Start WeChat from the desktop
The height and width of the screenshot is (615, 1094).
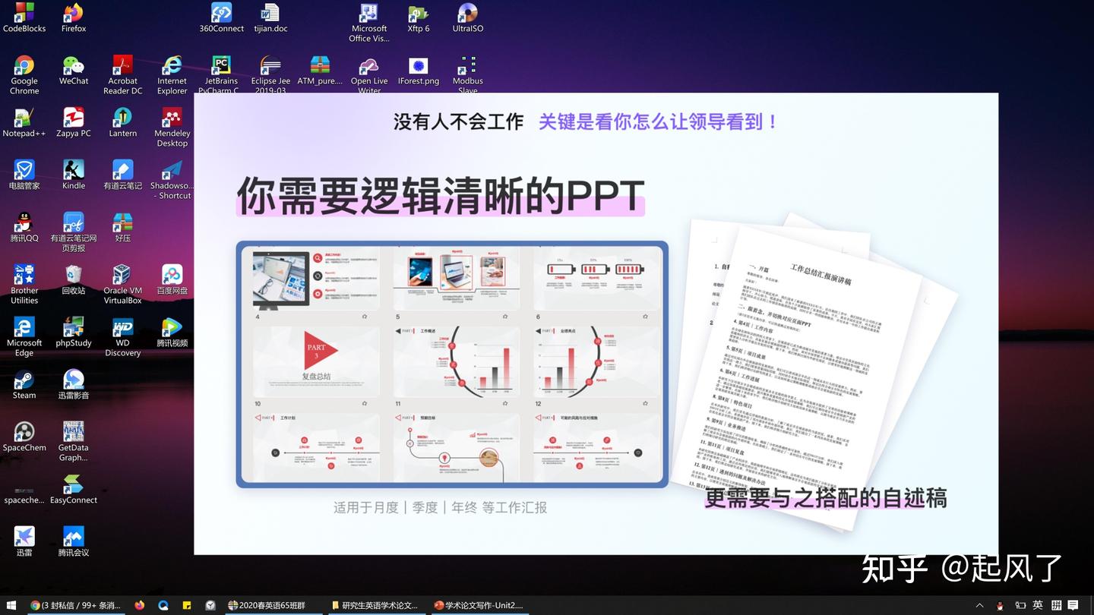click(x=73, y=67)
